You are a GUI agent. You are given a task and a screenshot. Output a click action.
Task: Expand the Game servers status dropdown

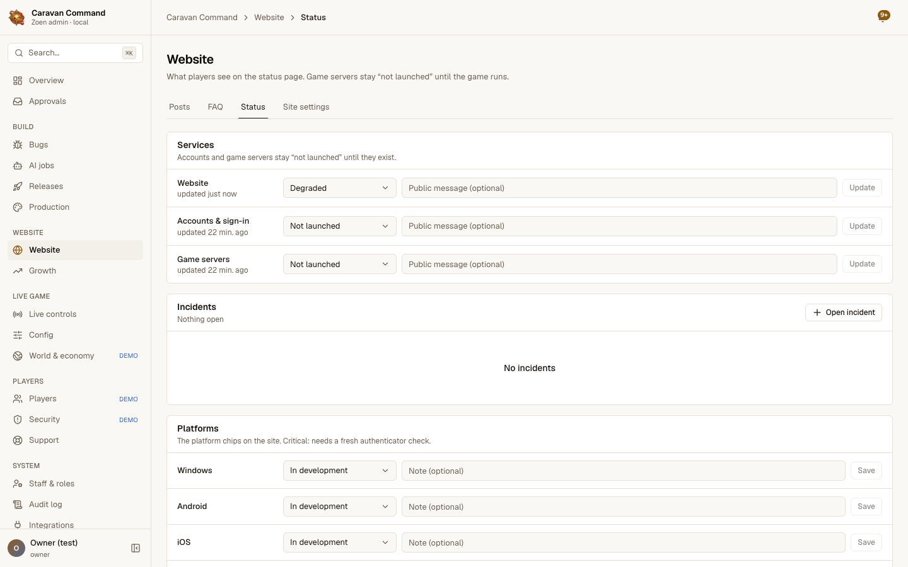340,264
